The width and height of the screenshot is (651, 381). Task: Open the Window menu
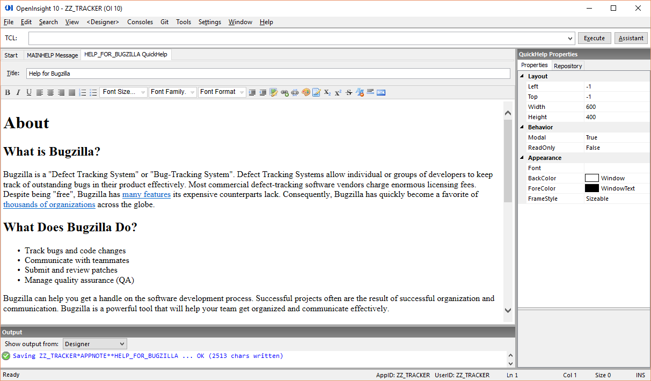pyautogui.click(x=240, y=22)
